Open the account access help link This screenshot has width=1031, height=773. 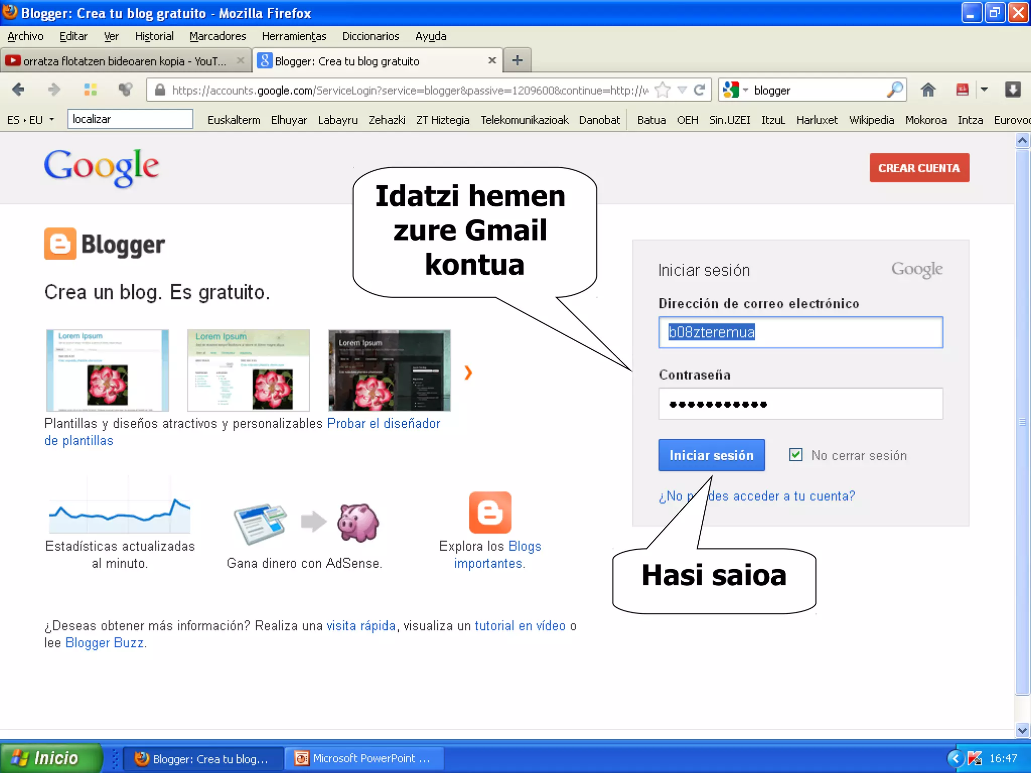[757, 496]
